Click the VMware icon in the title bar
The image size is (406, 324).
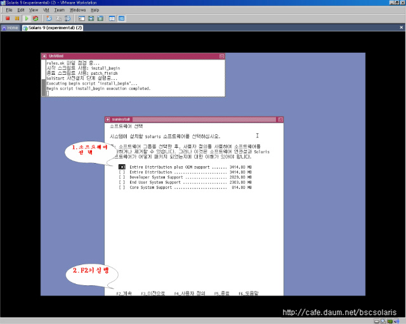pyautogui.click(x=3, y=3)
